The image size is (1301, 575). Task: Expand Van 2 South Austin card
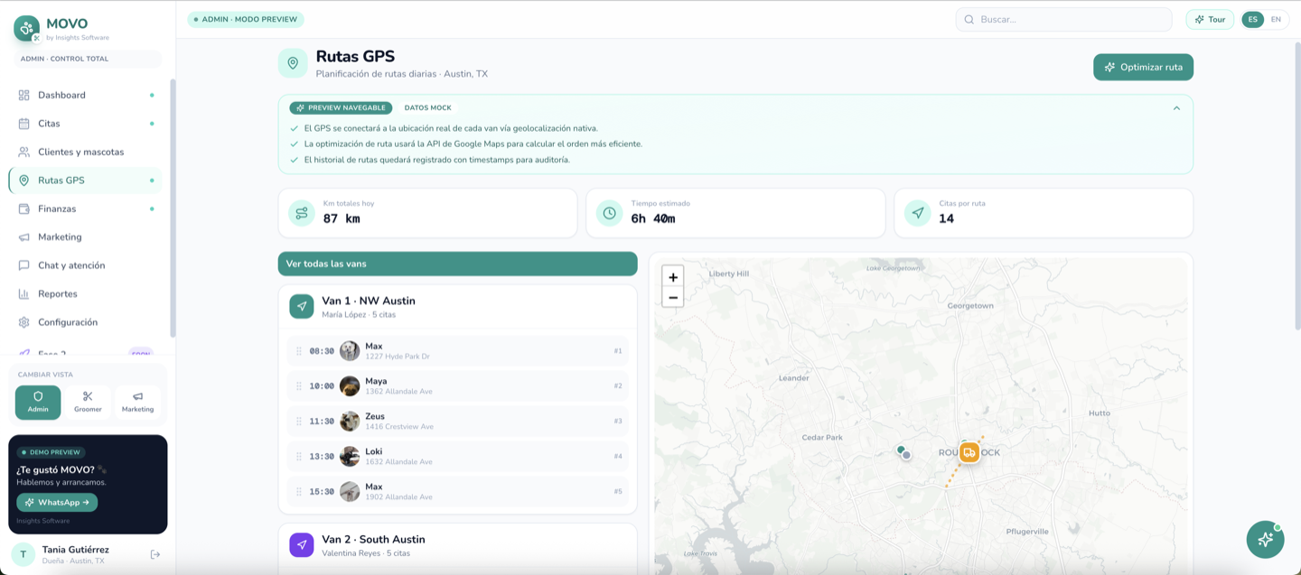point(458,545)
